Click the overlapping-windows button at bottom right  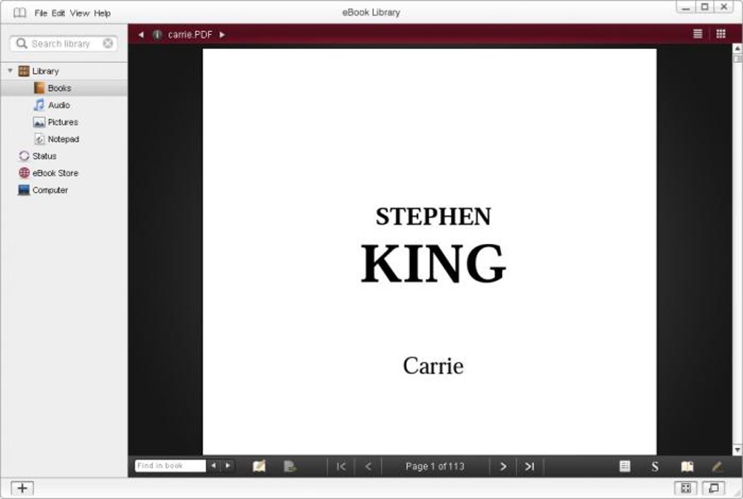point(713,488)
